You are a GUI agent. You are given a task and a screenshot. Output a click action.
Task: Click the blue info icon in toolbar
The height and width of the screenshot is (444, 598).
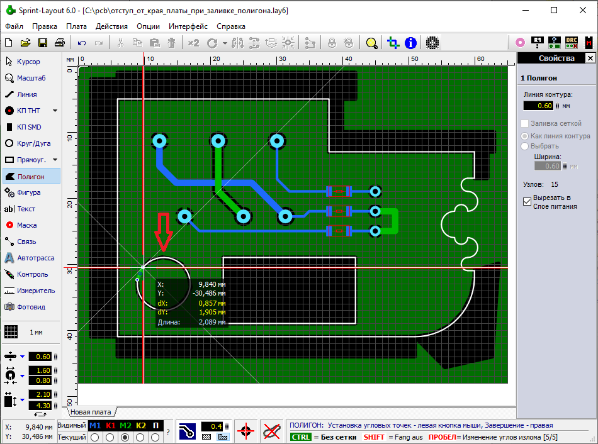click(410, 43)
